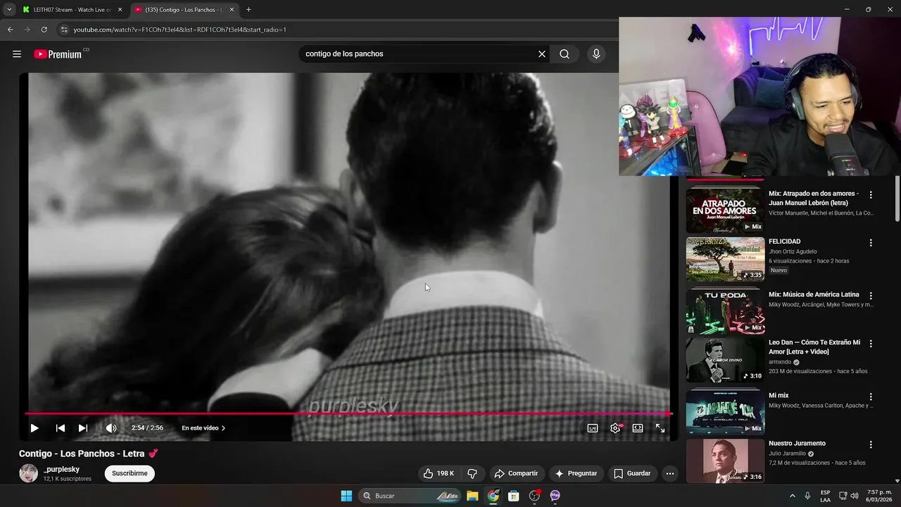Open the Mix: Música de América Latina title
This screenshot has height=507, width=901.
(x=814, y=294)
